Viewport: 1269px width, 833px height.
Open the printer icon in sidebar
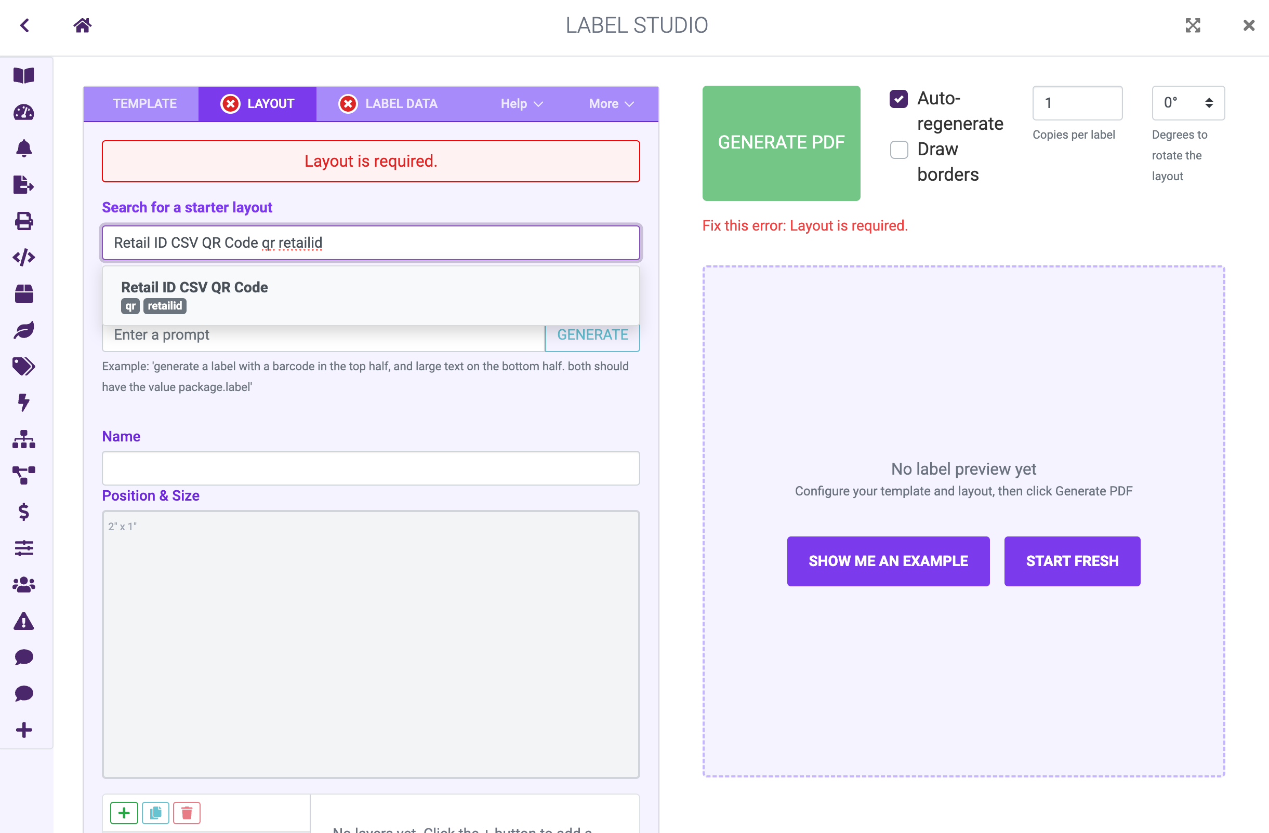[24, 221]
